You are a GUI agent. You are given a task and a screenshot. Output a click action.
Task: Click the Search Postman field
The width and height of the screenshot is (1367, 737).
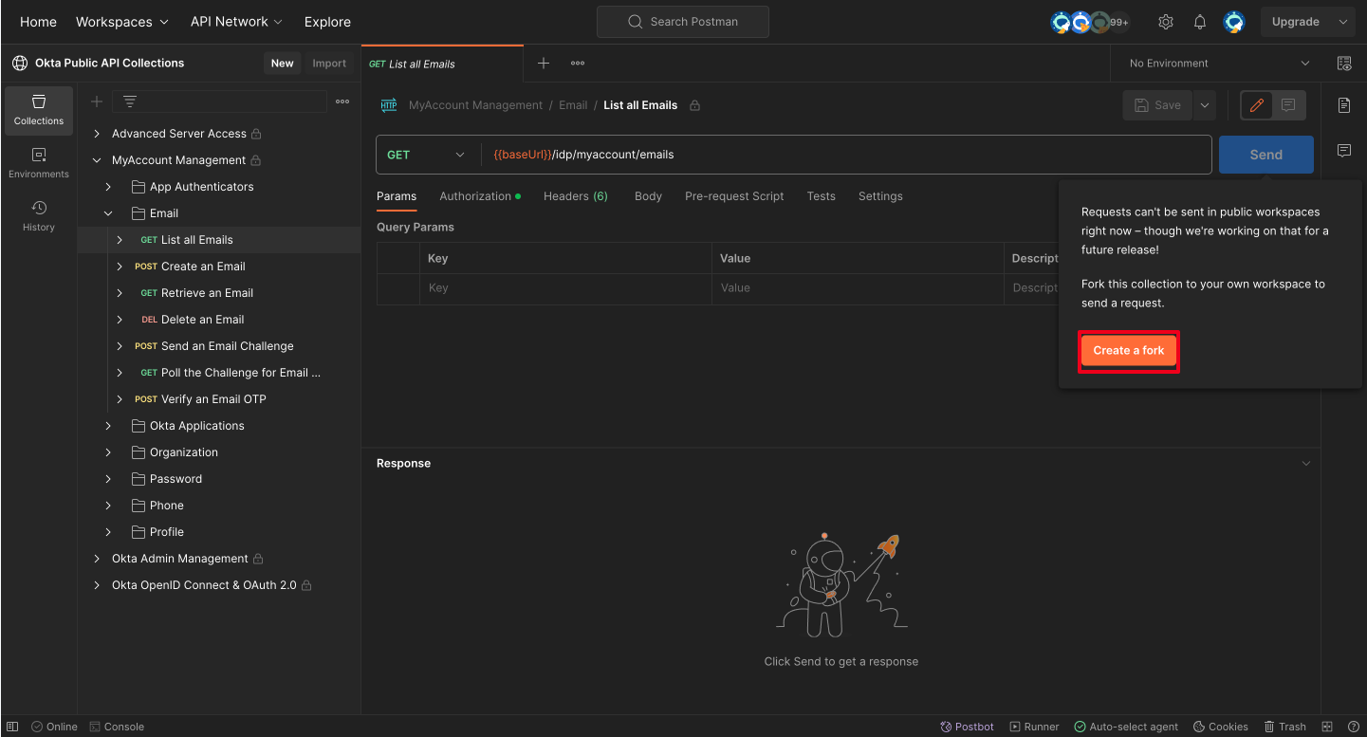pos(683,22)
